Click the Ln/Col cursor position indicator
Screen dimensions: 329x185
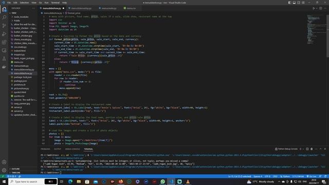pyautogui.click(x=240, y=176)
